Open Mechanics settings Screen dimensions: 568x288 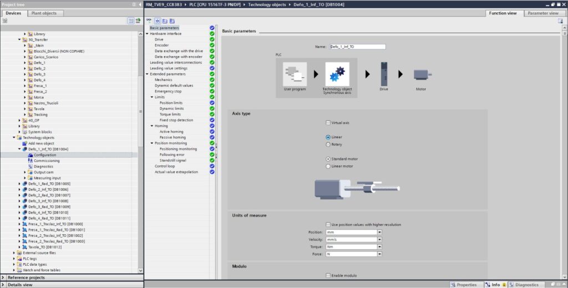tap(164, 80)
